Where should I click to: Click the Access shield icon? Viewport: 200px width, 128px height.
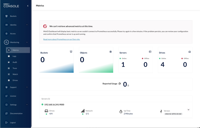(x=6, y=33)
